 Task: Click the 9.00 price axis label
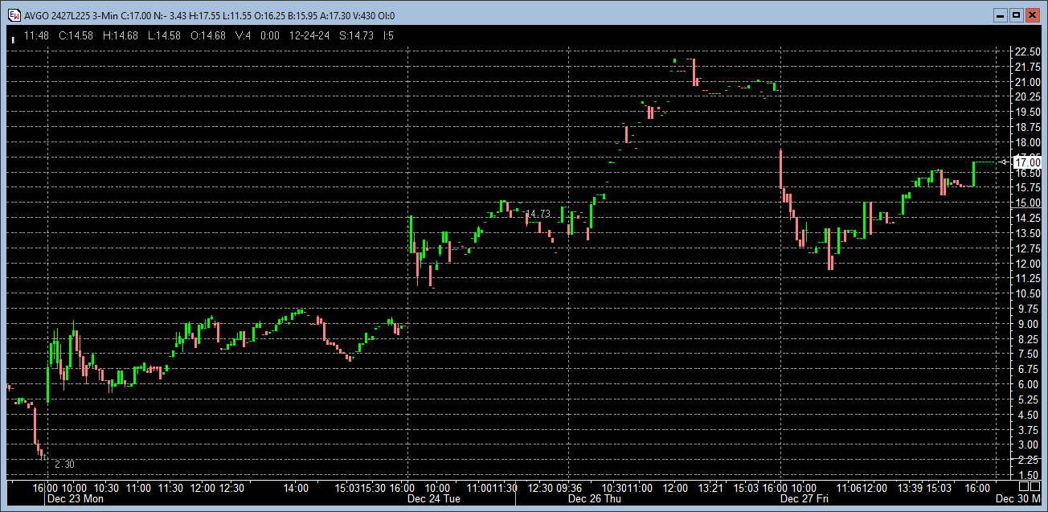tap(1030, 324)
